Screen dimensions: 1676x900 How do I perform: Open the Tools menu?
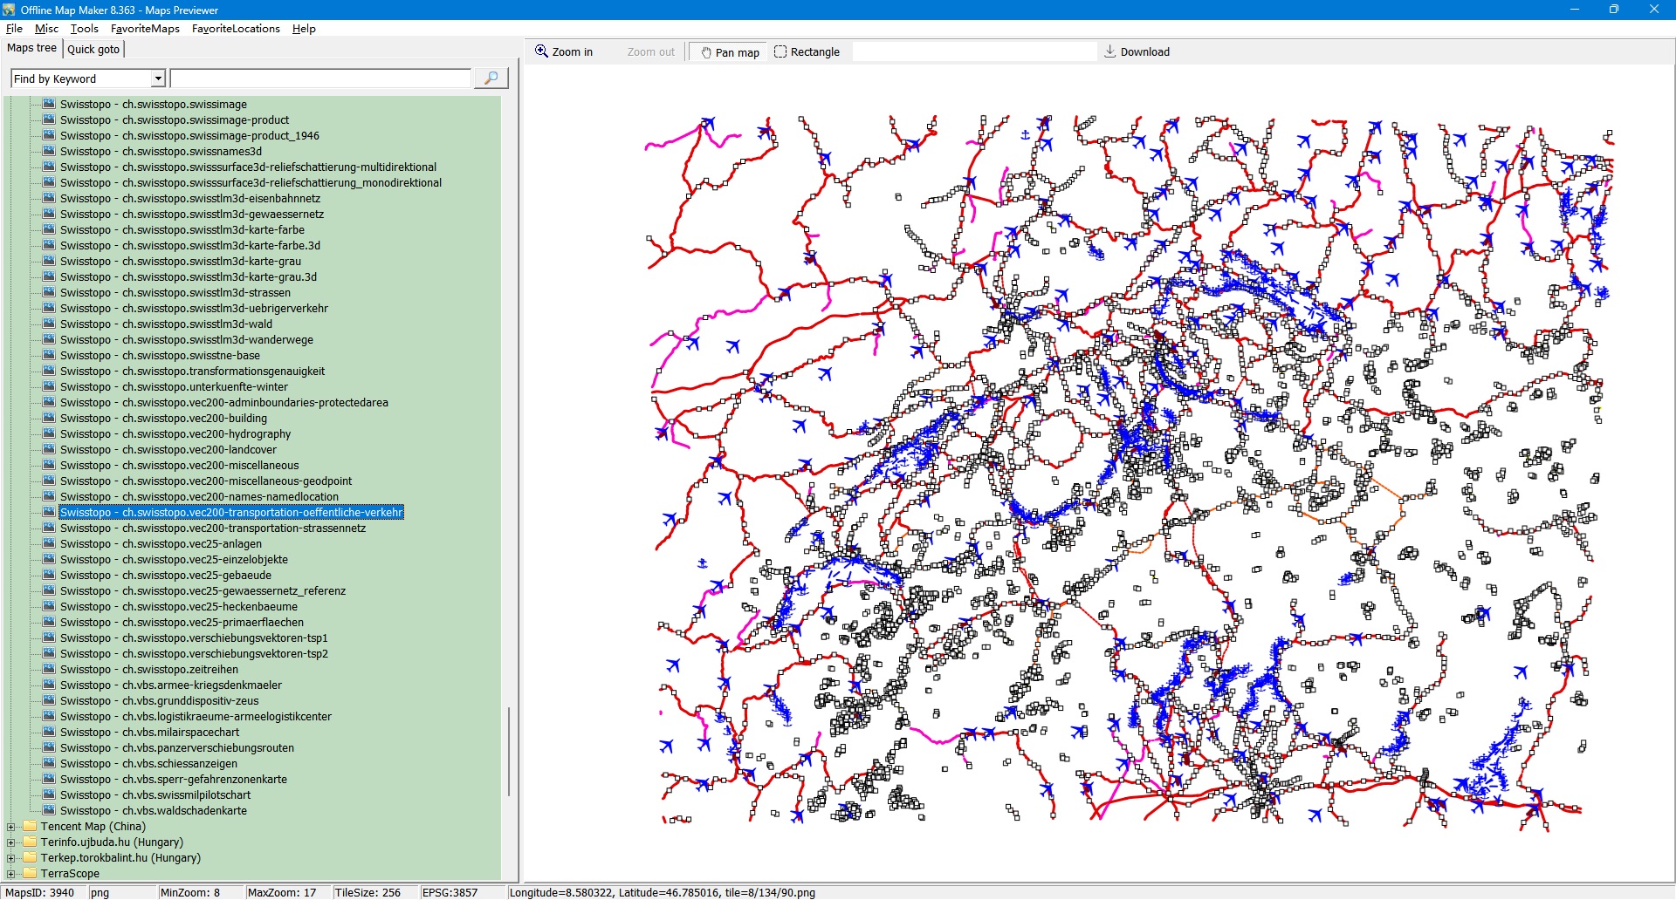pyautogui.click(x=84, y=29)
